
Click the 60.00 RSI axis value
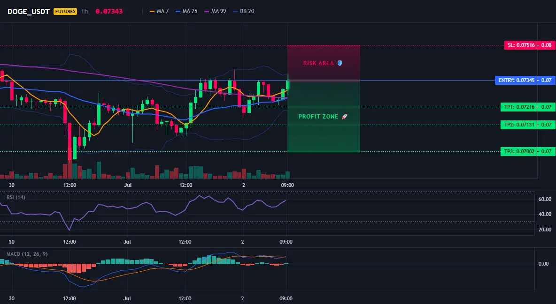[545, 199]
